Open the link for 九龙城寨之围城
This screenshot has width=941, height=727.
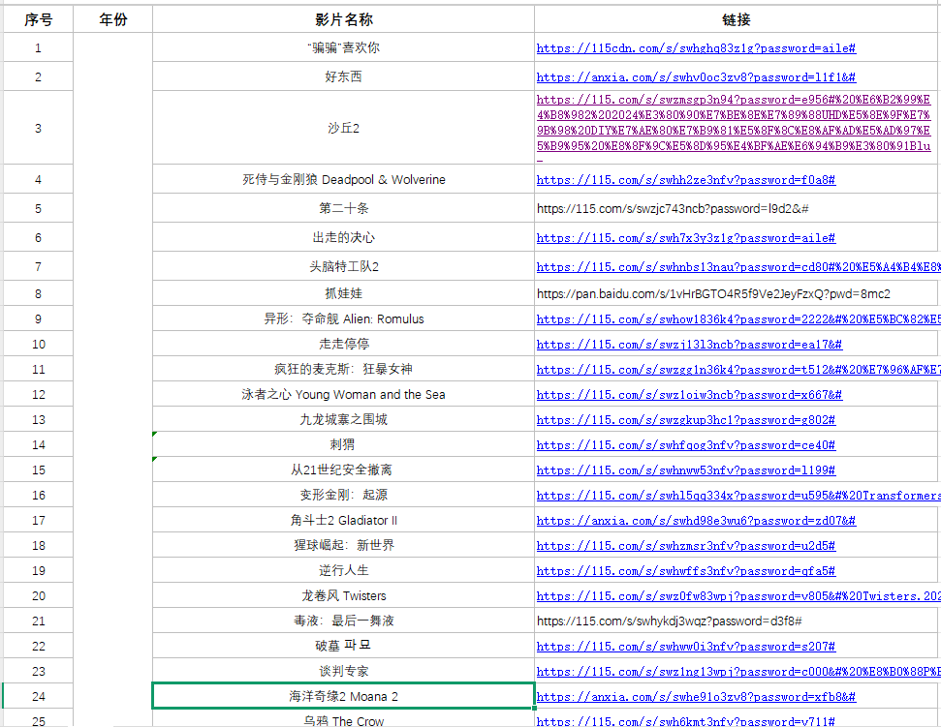[686, 420]
